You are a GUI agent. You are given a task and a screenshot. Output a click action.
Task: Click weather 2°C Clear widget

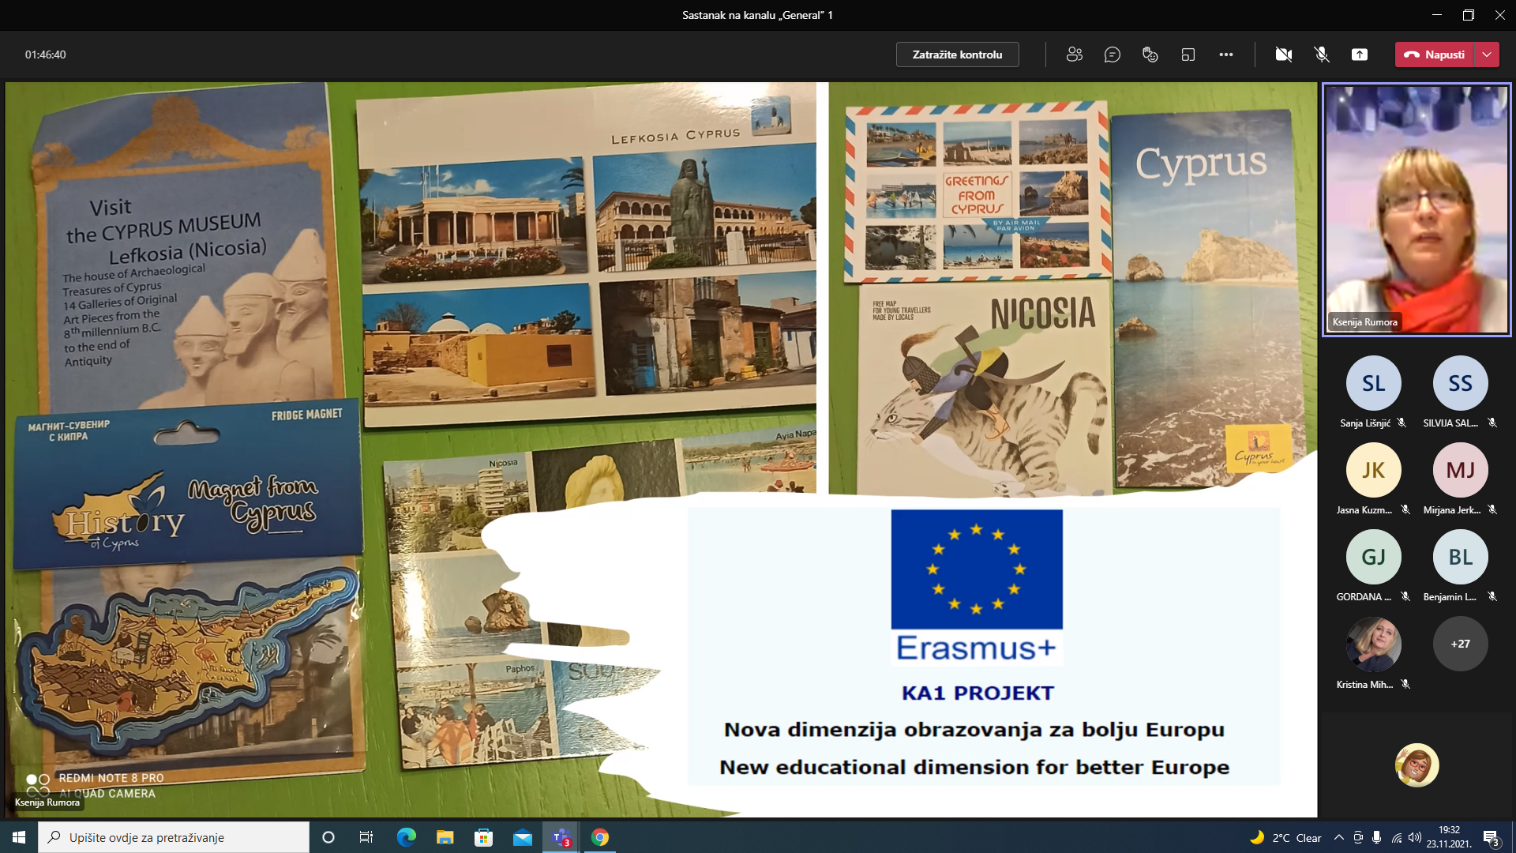[1285, 837]
